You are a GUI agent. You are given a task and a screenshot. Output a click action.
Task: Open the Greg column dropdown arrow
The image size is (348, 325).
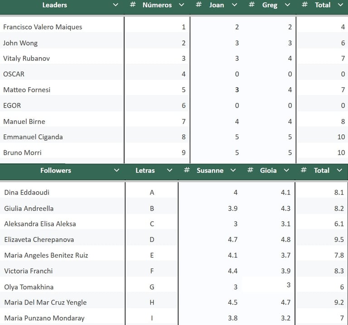(287, 5)
